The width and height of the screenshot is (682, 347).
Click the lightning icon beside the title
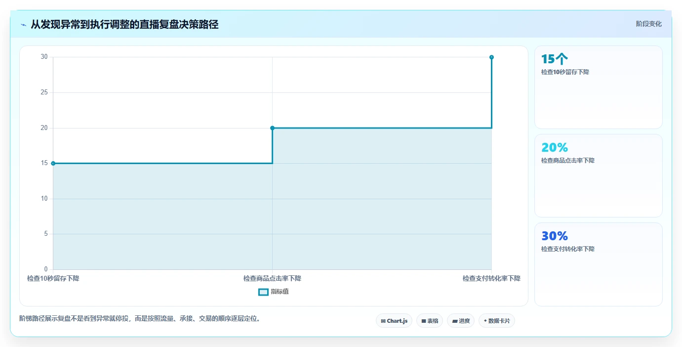tap(23, 24)
